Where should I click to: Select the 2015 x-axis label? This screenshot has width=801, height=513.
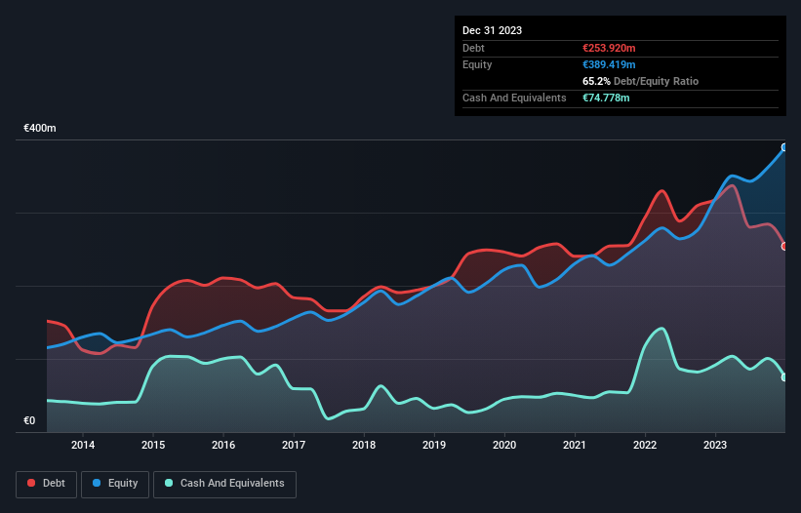click(153, 445)
